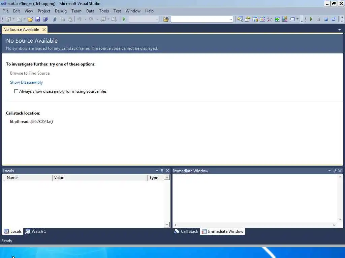The image size is (345, 258).
Task: Open the other windows dropdown beside Command Window
Action: pos(297,19)
